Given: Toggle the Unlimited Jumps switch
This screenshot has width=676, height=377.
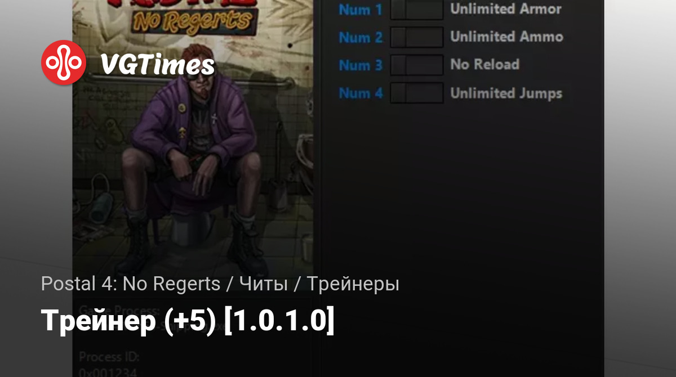Looking at the screenshot, I should [417, 93].
